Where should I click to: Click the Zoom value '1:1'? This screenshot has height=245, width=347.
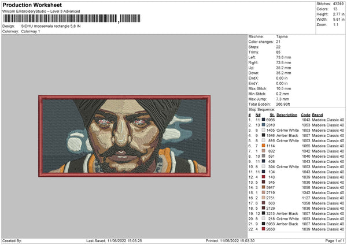[x=335, y=24]
